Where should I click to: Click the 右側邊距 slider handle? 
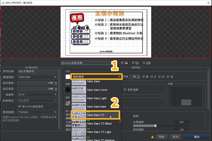(x=155, y=126)
